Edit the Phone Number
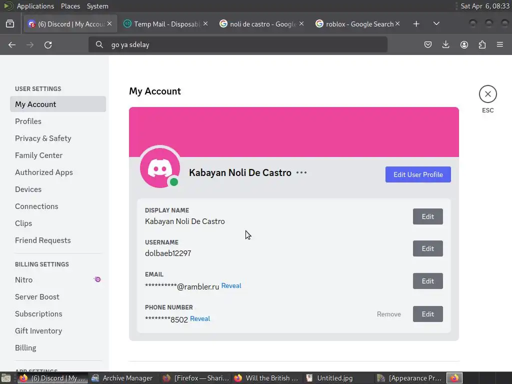The height and width of the screenshot is (384, 512). pyautogui.click(x=428, y=314)
